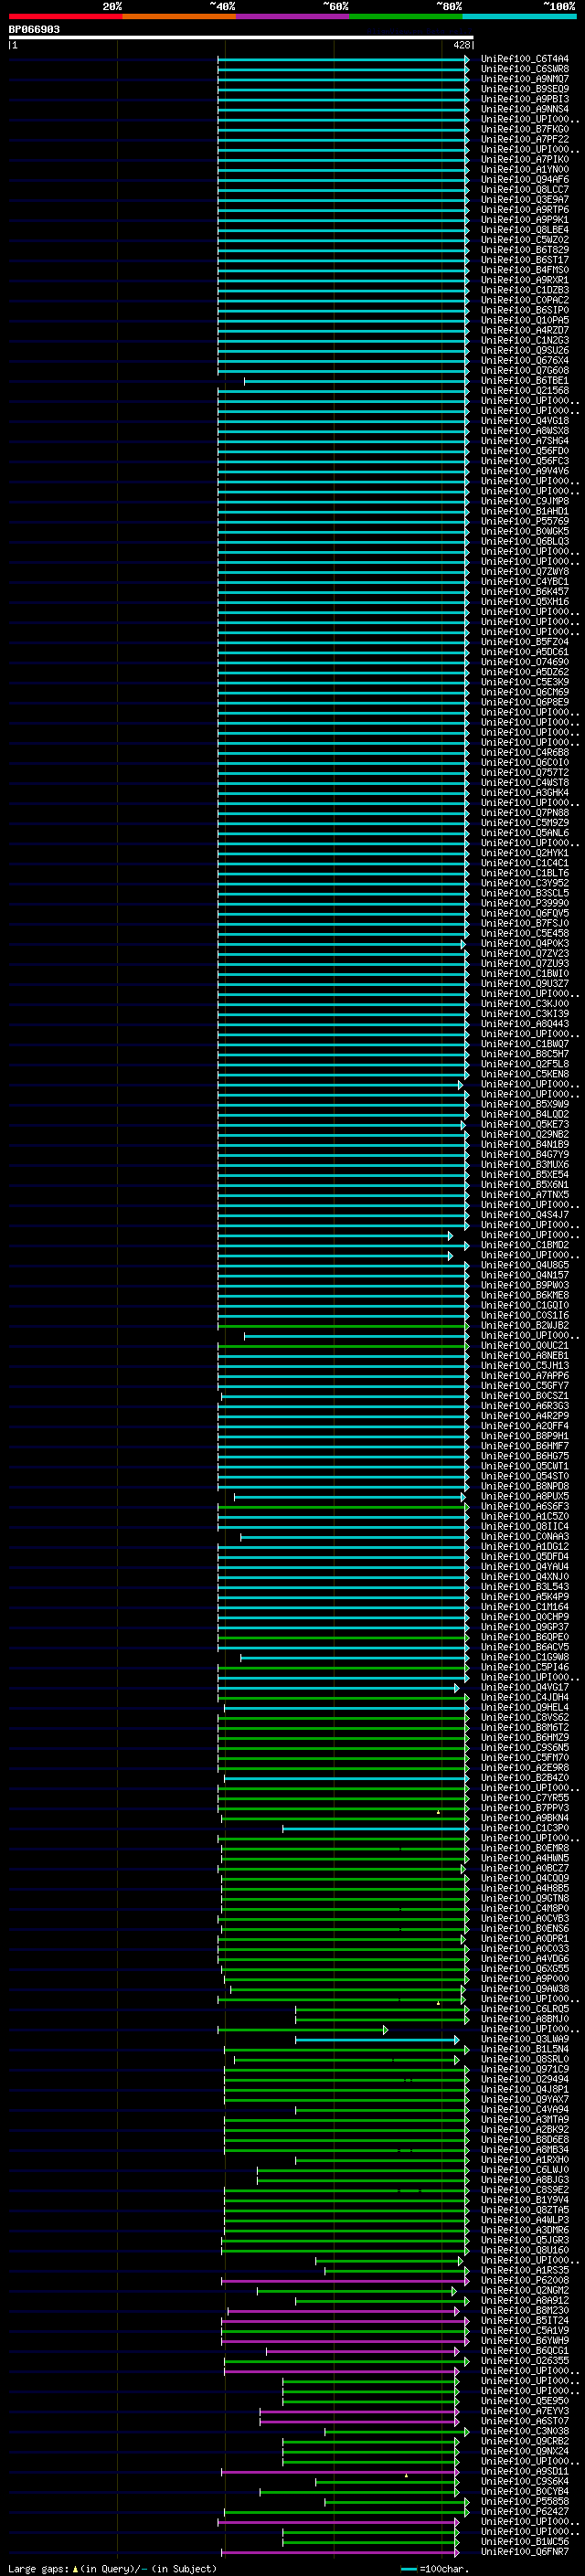585x2576 pixels.
Task: Click label UniRef100_B6SIP0
Action: 525,310
